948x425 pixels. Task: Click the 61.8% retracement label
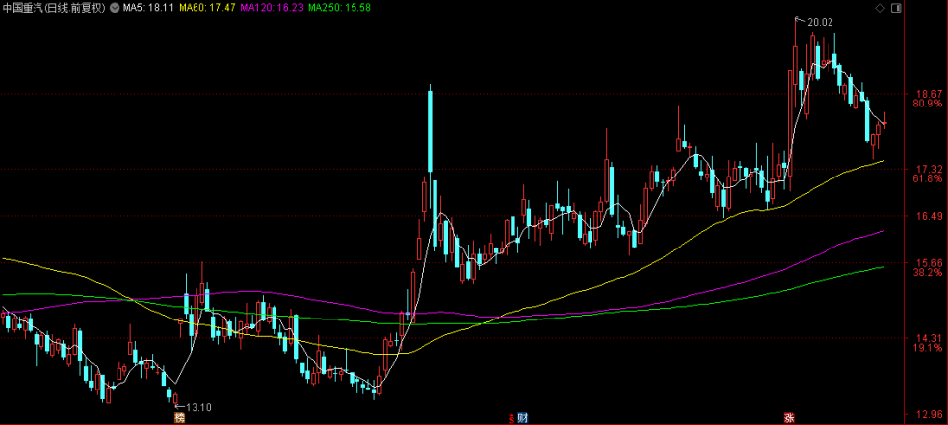tap(928, 178)
